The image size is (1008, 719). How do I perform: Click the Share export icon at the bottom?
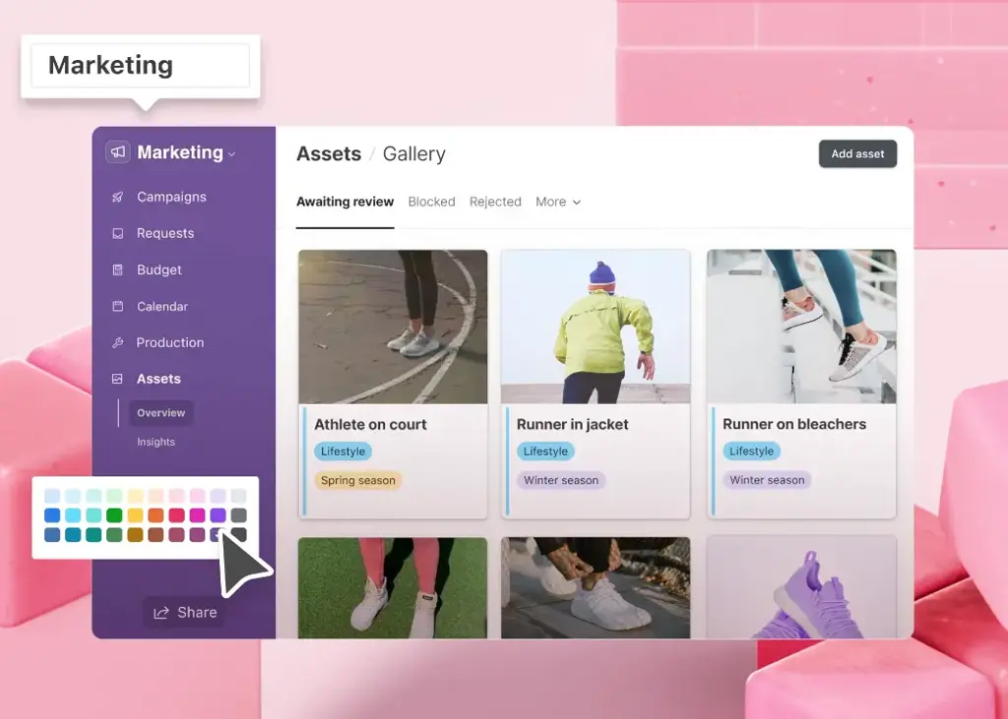(160, 612)
